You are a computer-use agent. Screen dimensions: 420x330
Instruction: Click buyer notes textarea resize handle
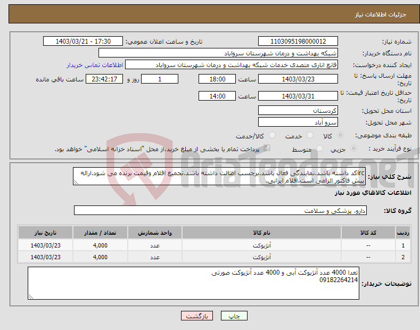pyautogui.click(x=30, y=297)
